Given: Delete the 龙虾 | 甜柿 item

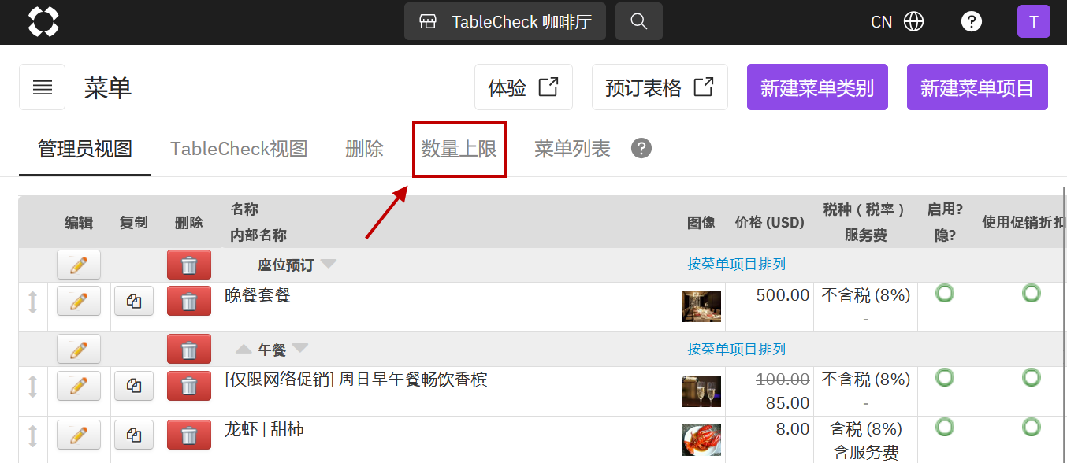Looking at the screenshot, I should click(189, 435).
